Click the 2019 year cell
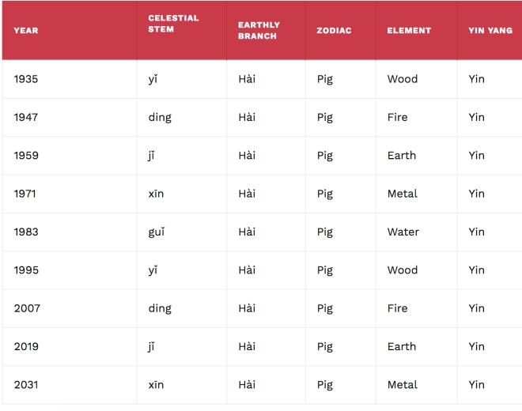522x411 pixels. [x=26, y=346]
